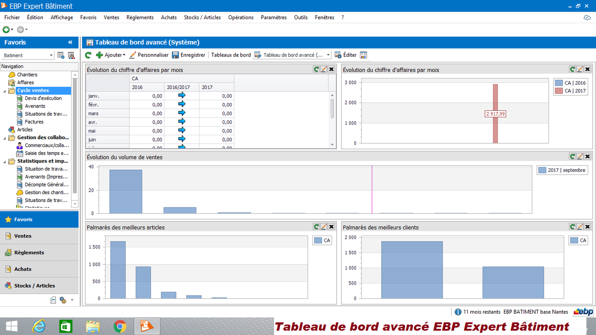Select the Refresh icon in the dashboard toolbar

[88, 55]
